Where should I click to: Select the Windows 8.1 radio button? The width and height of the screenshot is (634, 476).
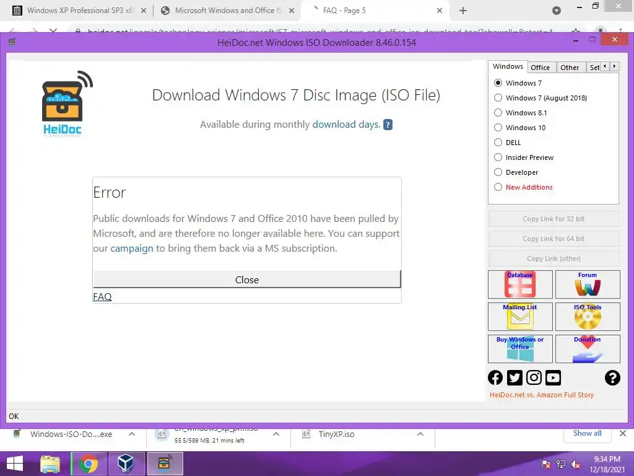[x=498, y=113]
